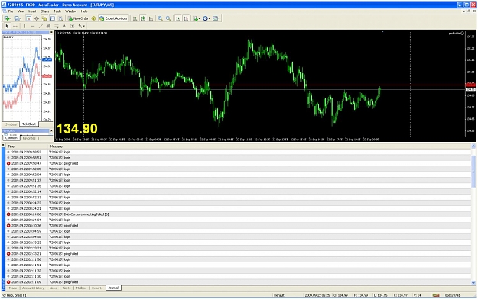Zoom in on the chart
Image resolution: width=478 pixels, height=299 pixels.
click(160, 18)
